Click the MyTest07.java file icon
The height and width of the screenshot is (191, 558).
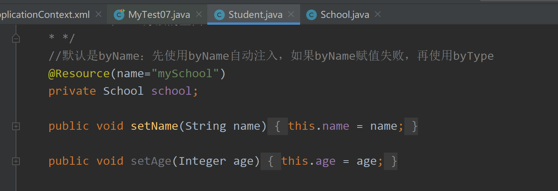(x=120, y=15)
